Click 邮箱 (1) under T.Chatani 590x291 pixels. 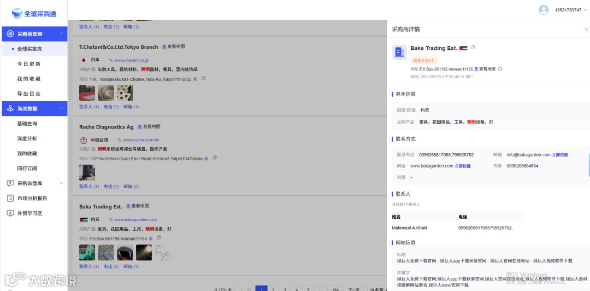(131, 107)
